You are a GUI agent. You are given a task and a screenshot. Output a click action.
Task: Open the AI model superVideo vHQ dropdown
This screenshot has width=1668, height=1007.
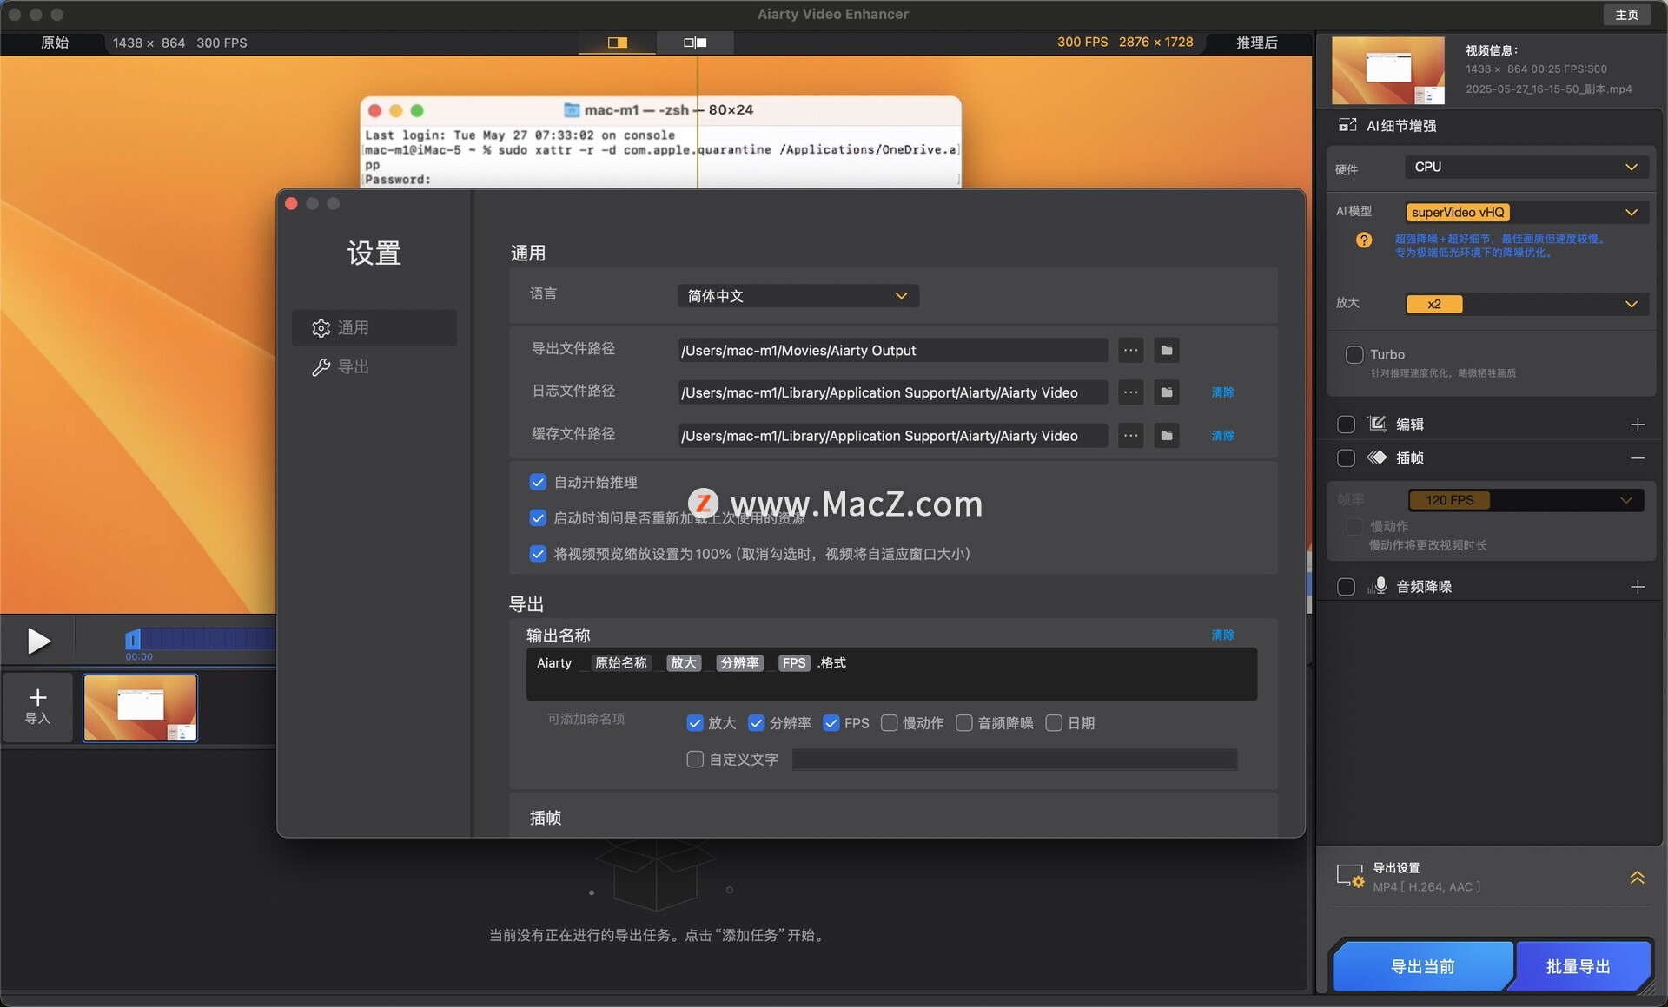click(x=1526, y=213)
